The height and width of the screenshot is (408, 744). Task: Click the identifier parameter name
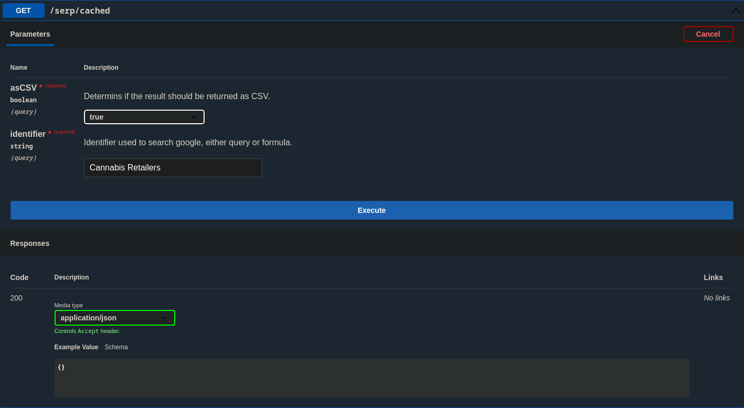tap(28, 134)
